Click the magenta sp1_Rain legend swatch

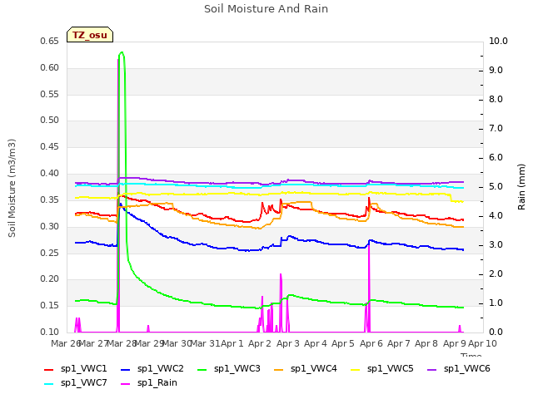[x=126, y=384]
